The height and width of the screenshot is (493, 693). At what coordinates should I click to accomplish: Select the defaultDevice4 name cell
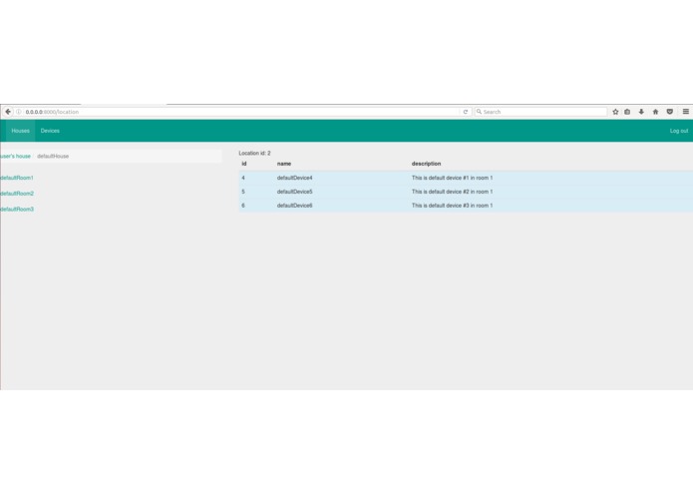[295, 178]
